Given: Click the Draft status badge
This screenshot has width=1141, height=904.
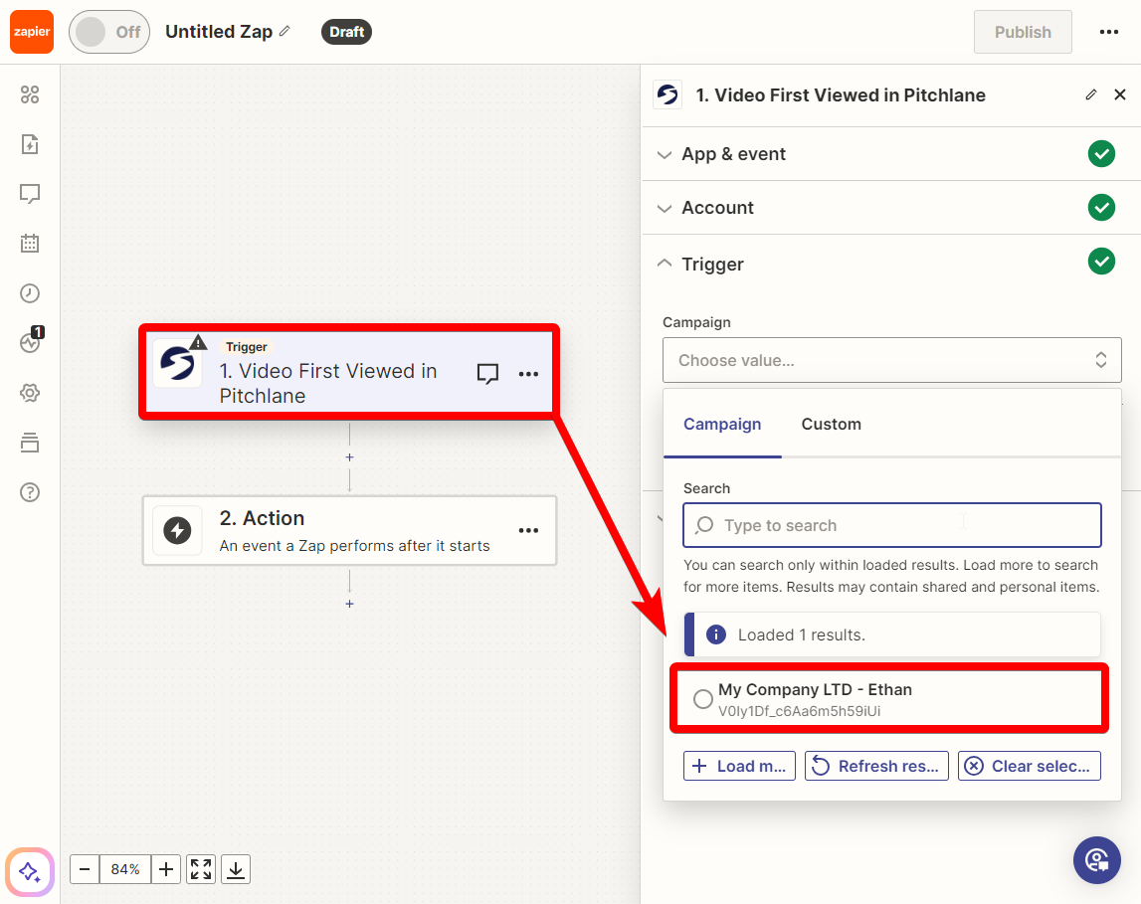Looking at the screenshot, I should [346, 32].
